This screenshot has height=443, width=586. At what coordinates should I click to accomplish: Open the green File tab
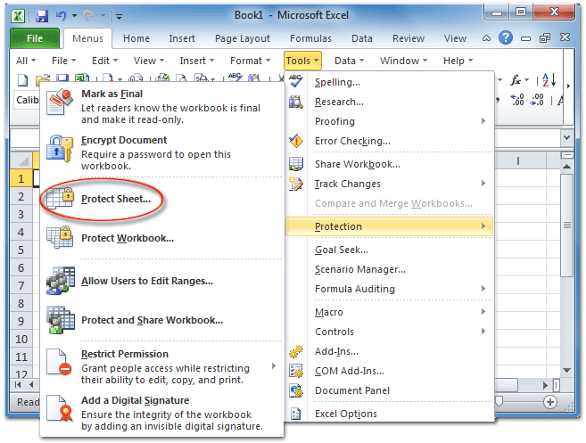coord(35,39)
